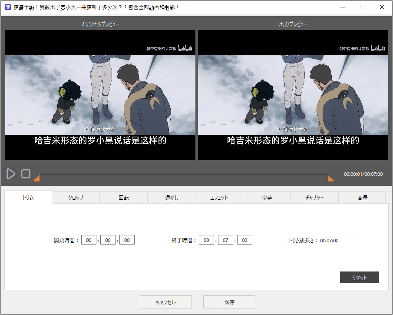Image resolution: width=393 pixels, height=315 pixels.
Task: Click the トリム後長さ 00:07:00 value
Action: [329, 241]
